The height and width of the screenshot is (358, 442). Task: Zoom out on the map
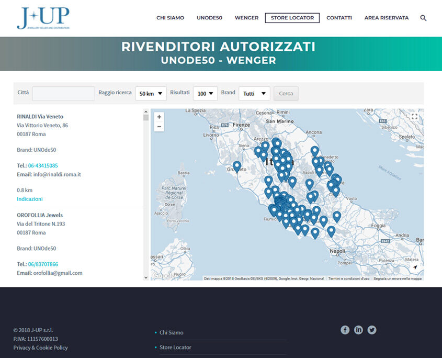(x=159, y=127)
